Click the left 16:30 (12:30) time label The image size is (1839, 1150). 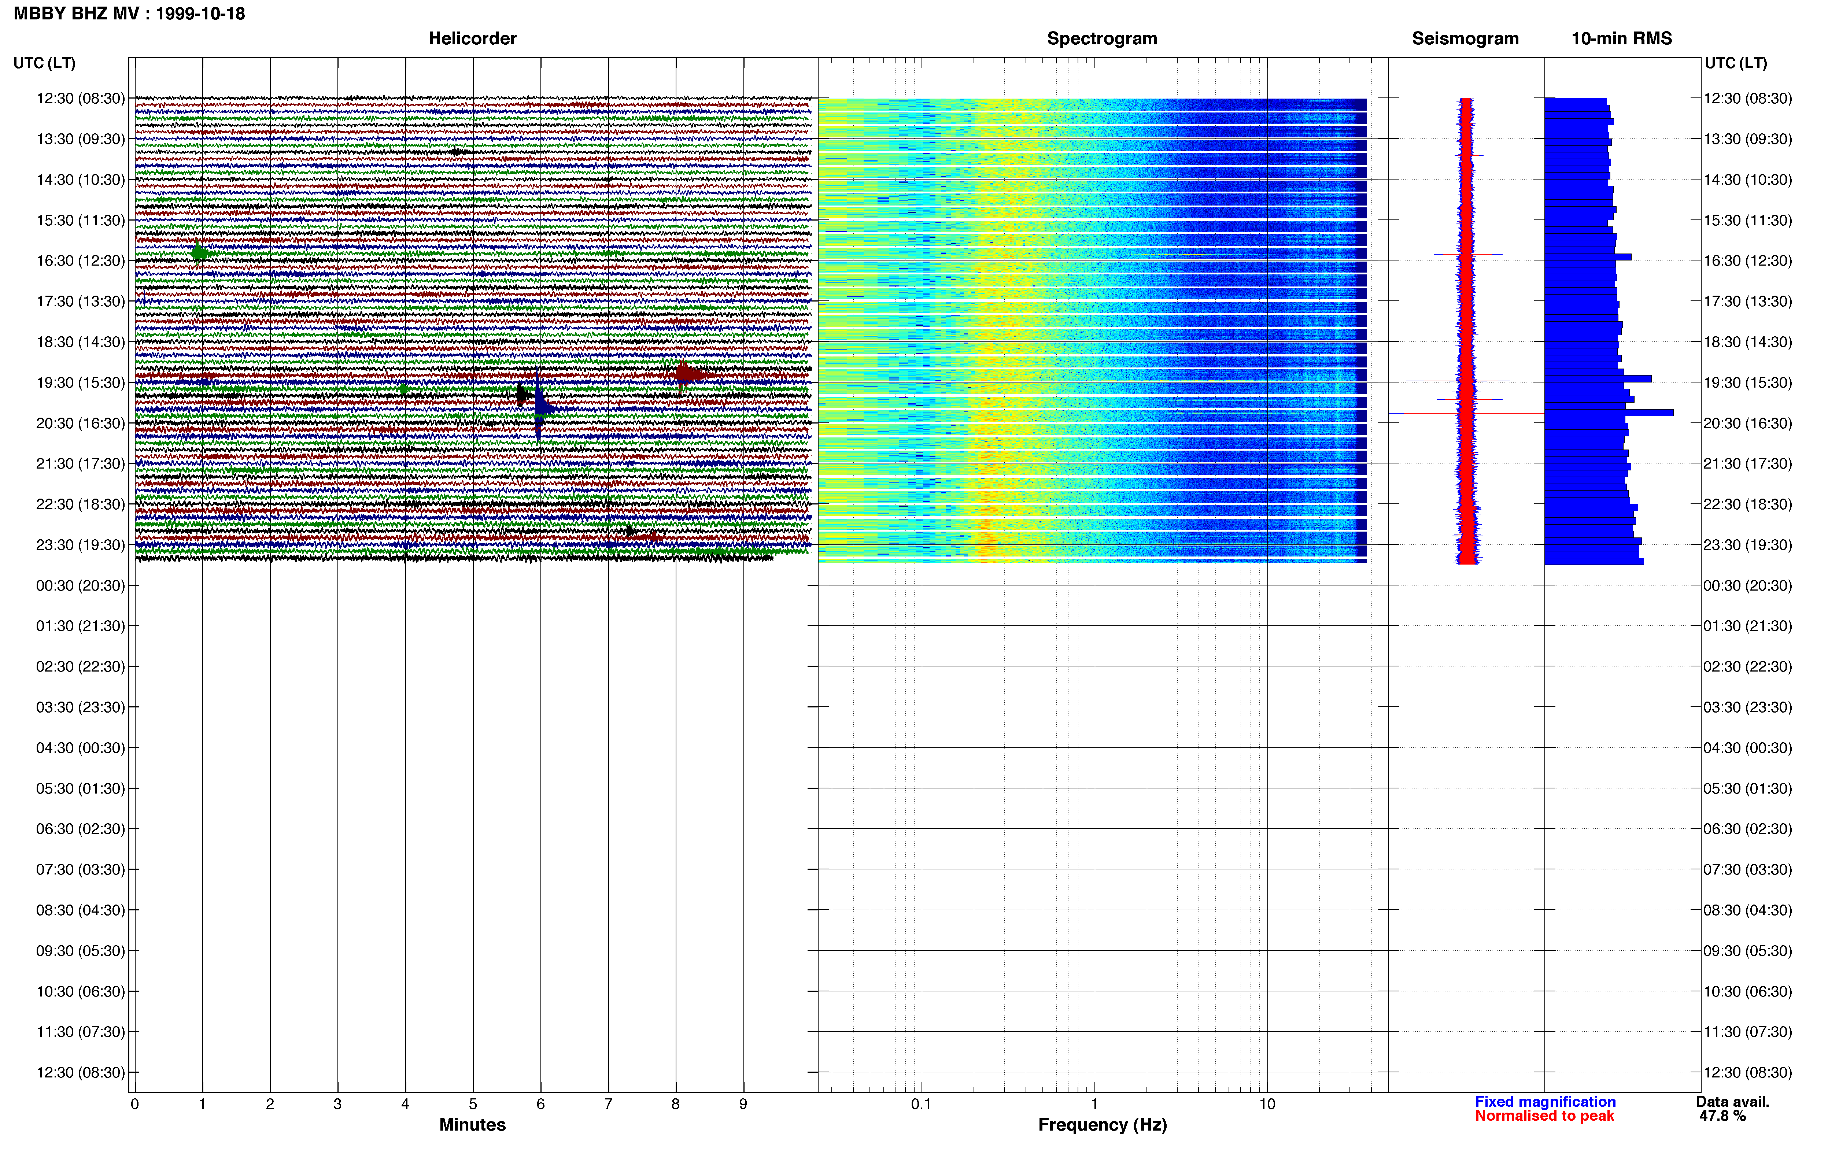coord(81,261)
